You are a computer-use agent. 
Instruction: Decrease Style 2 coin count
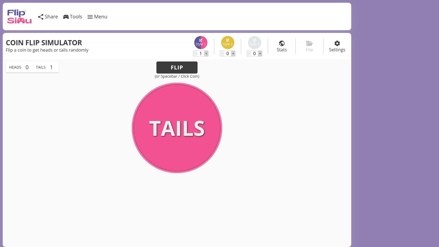222,54
